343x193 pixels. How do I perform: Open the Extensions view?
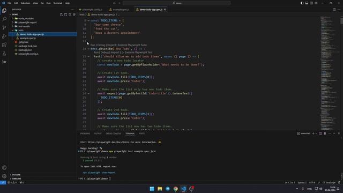pos(4,45)
